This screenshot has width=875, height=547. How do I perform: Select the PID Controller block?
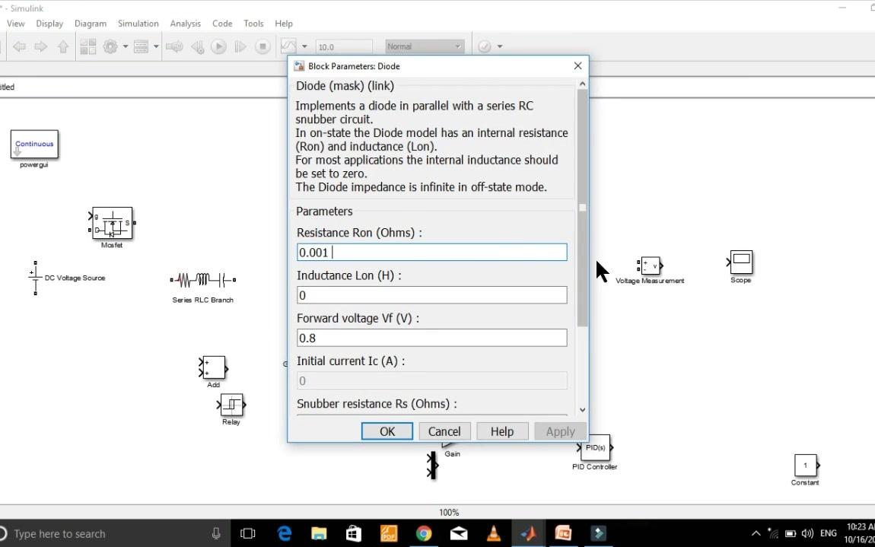[x=595, y=447]
